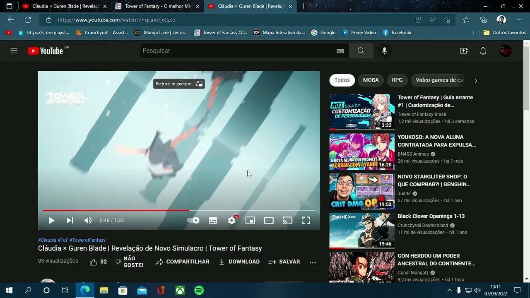Click the address bar URL
The height and width of the screenshot is (298, 530).
(117, 20)
